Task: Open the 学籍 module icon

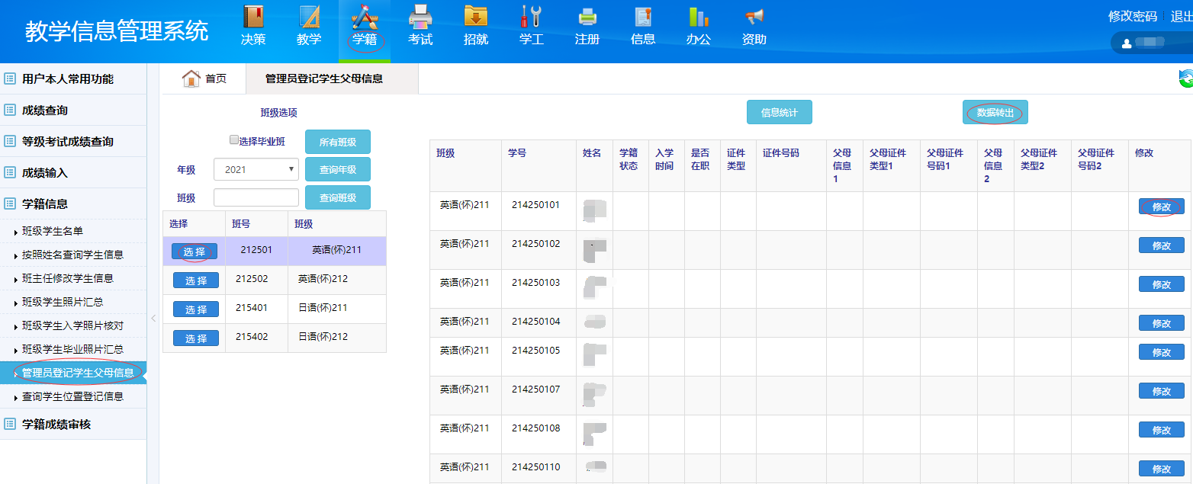Action: click(365, 17)
